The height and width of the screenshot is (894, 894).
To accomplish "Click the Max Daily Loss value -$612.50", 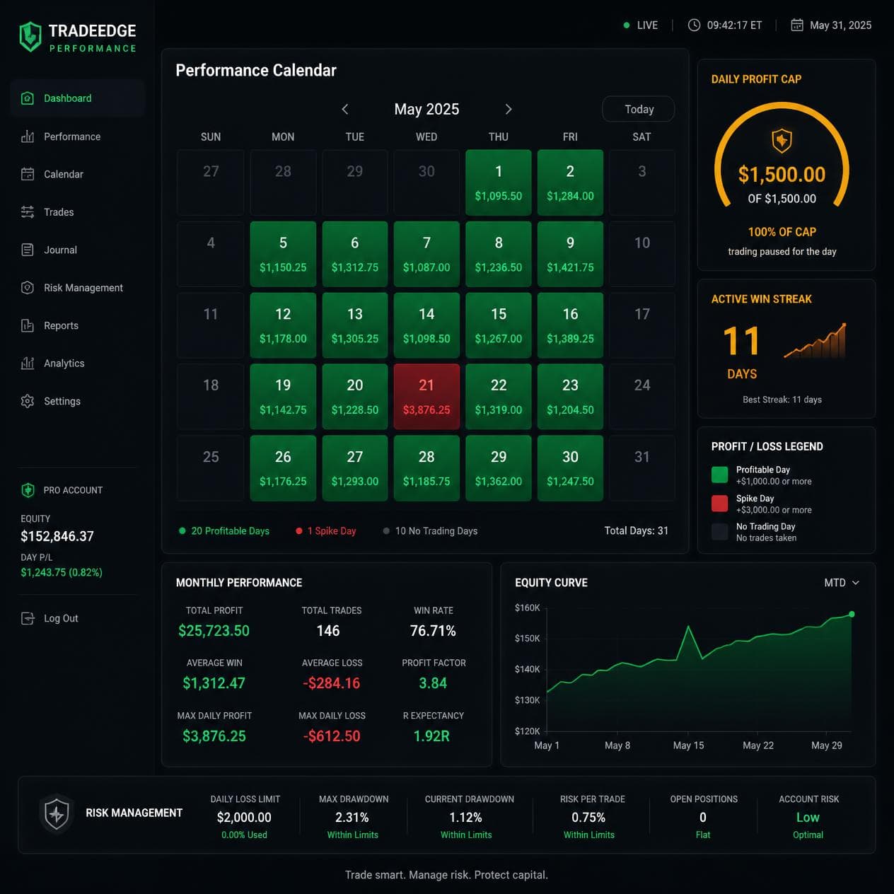I will (x=332, y=736).
